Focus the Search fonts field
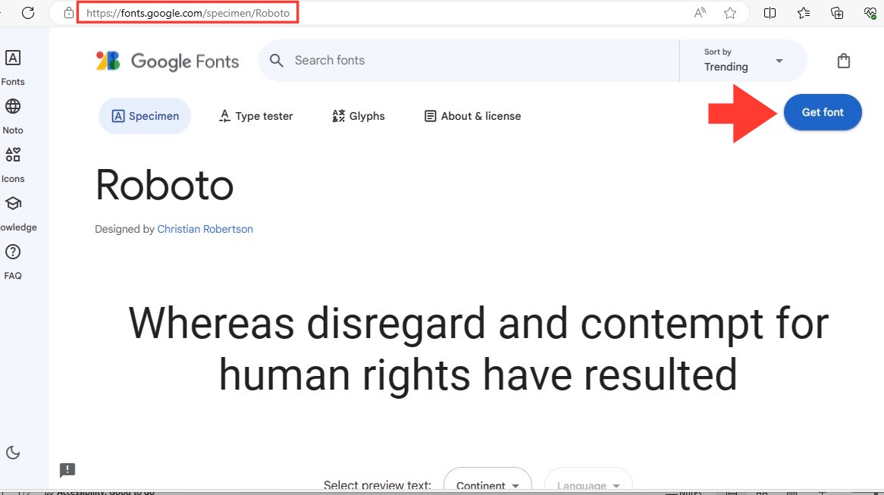The image size is (884, 495). (469, 61)
